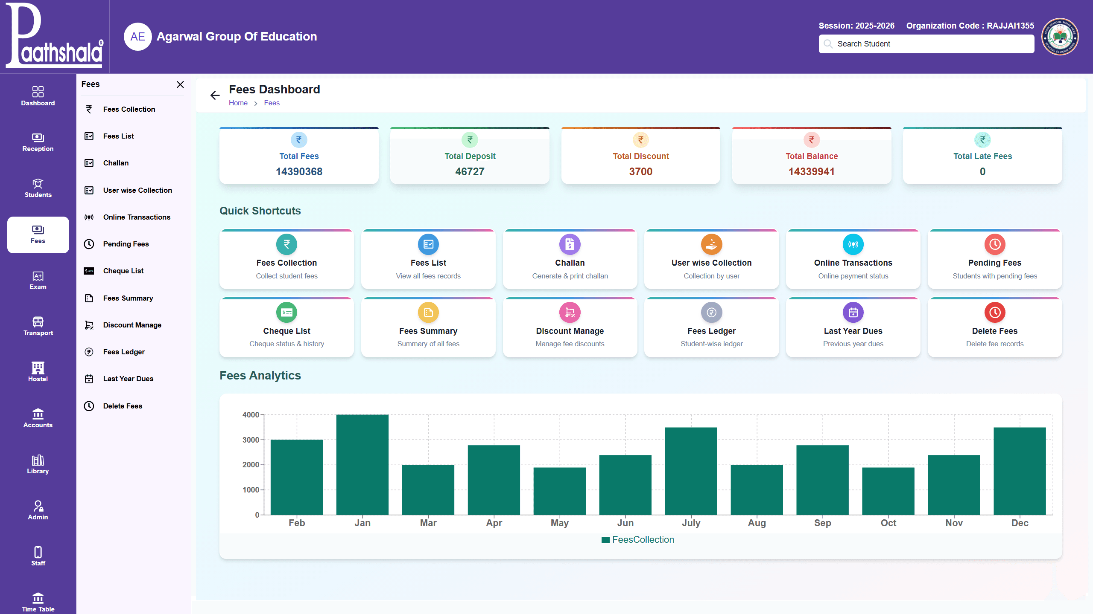Click the back arrow beside Fees Dashboard
Image resolution: width=1093 pixels, height=614 pixels.
(x=215, y=95)
